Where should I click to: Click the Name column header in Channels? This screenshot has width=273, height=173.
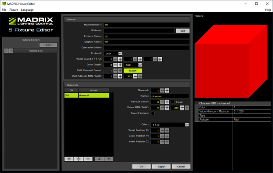[94, 90]
